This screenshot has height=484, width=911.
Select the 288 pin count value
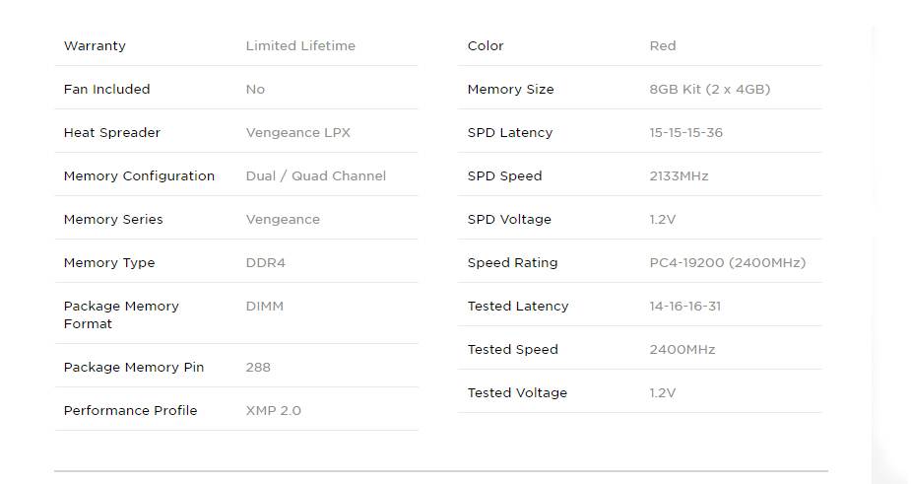tap(258, 368)
